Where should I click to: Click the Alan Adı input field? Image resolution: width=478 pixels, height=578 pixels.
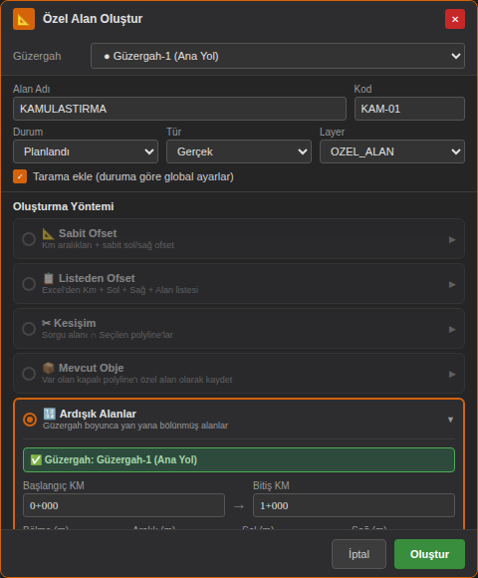[x=179, y=109]
